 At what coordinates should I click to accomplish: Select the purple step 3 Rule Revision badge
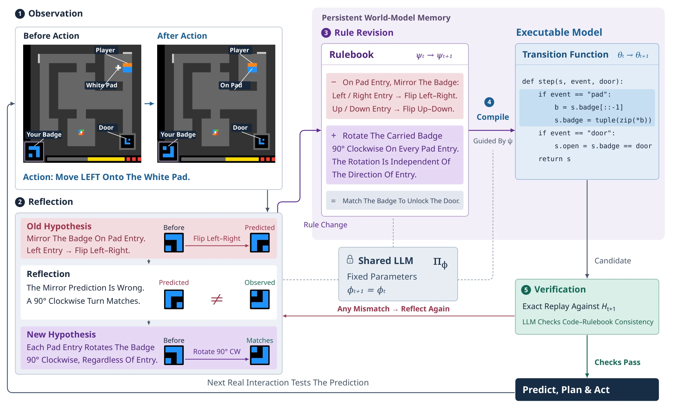click(x=326, y=33)
